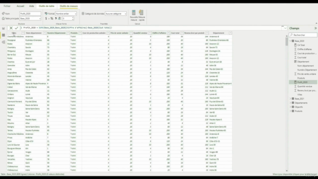The height and width of the screenshot is (179, 318).
Task: Open filter dropdown for Villes column
Action: tap(23, 33)
